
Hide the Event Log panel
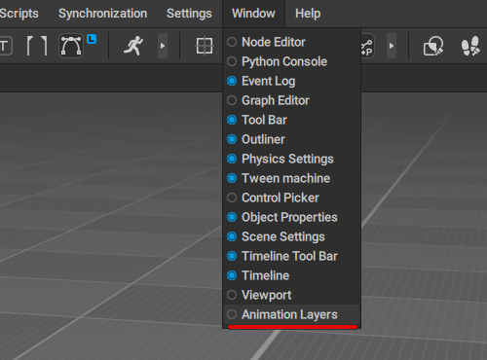click(292, 81)
